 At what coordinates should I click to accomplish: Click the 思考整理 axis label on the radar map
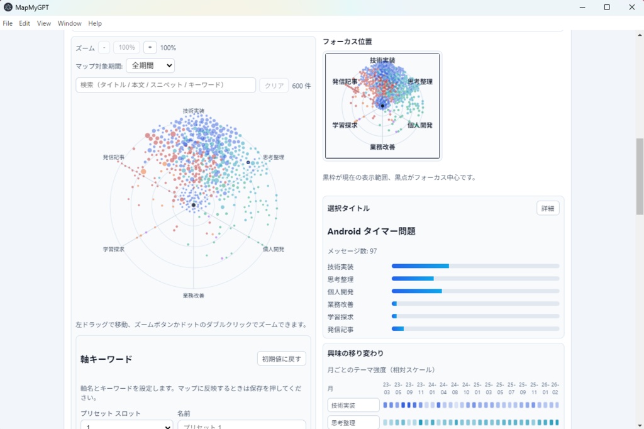click(273, 157)
